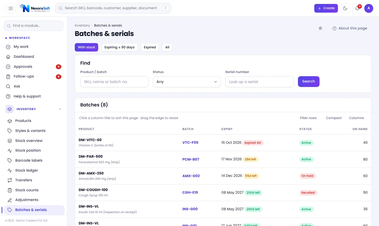
Task: Open the hamburger navigation menu
Action: pyautogui.click(x=11, y=8)
